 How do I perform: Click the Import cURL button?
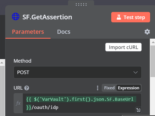click(x=123, y=47)
